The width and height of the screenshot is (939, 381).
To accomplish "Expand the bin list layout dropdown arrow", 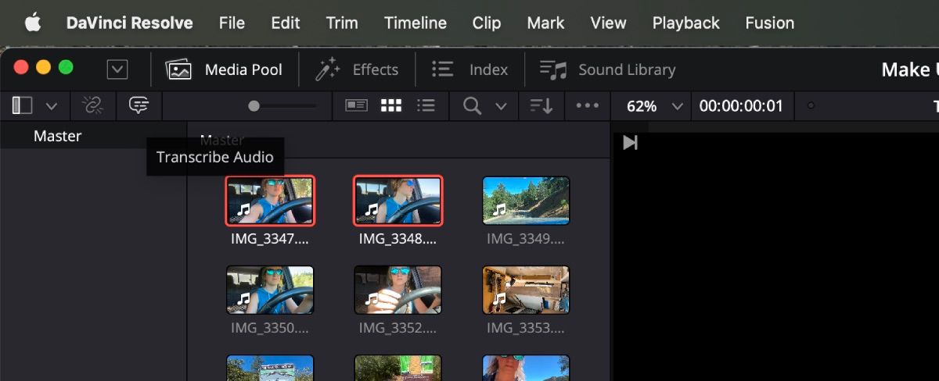I will point(52,106).
